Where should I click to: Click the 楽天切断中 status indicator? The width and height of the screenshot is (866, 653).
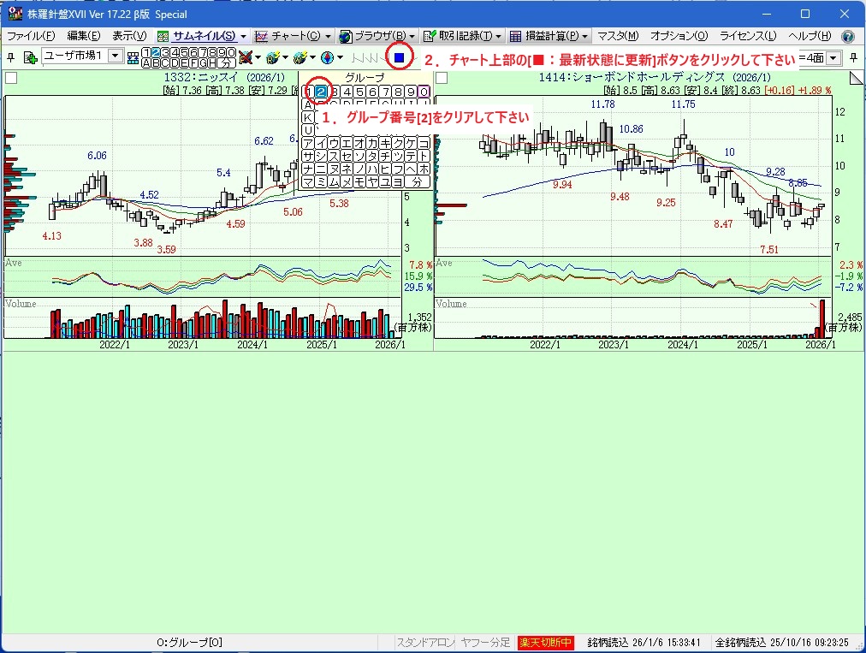click(545, 642)
